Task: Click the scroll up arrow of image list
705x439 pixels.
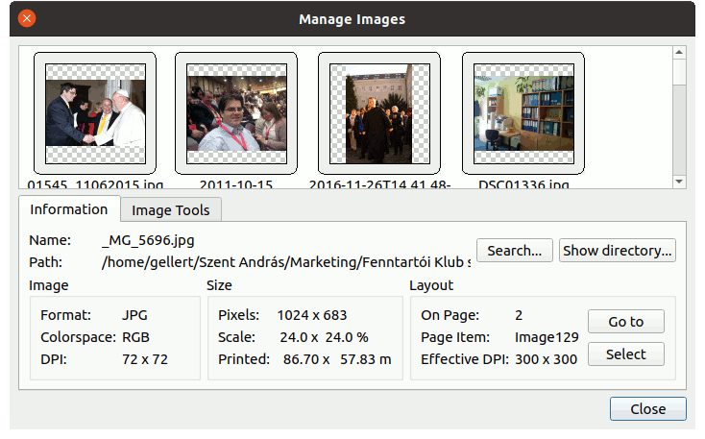Action: click(679, 53)
